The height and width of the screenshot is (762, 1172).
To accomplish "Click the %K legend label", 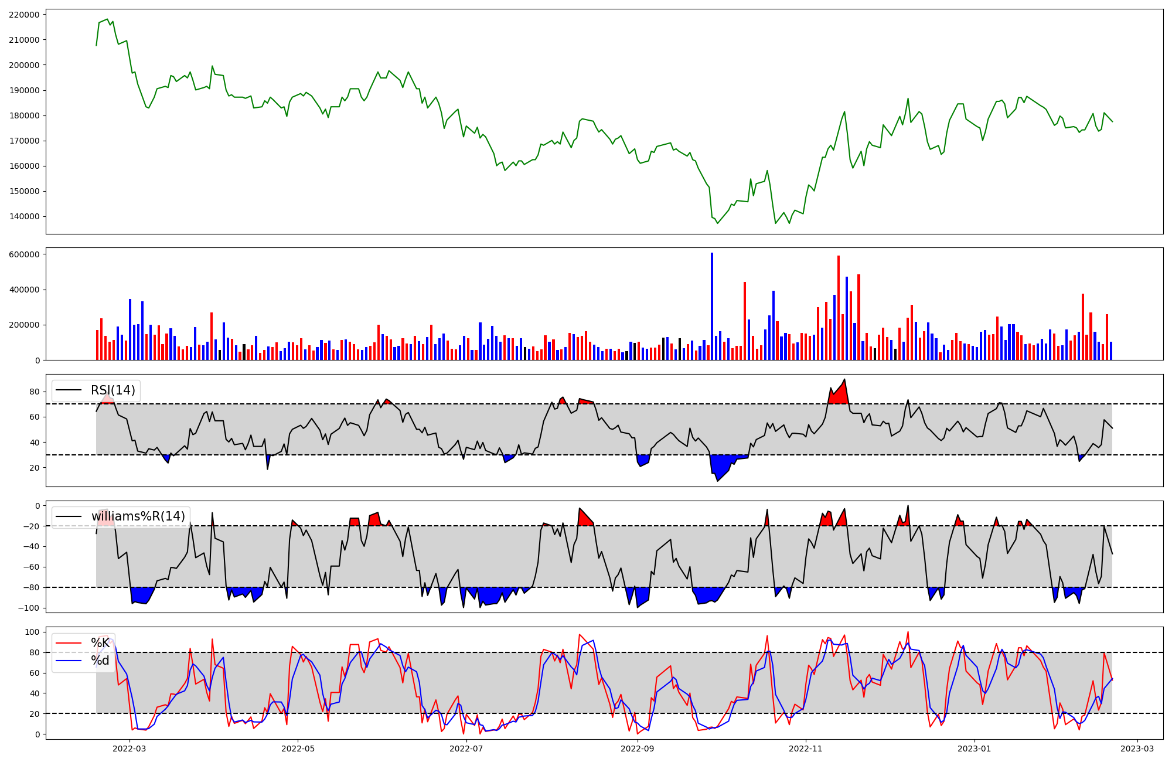I will tap(100, 643).
